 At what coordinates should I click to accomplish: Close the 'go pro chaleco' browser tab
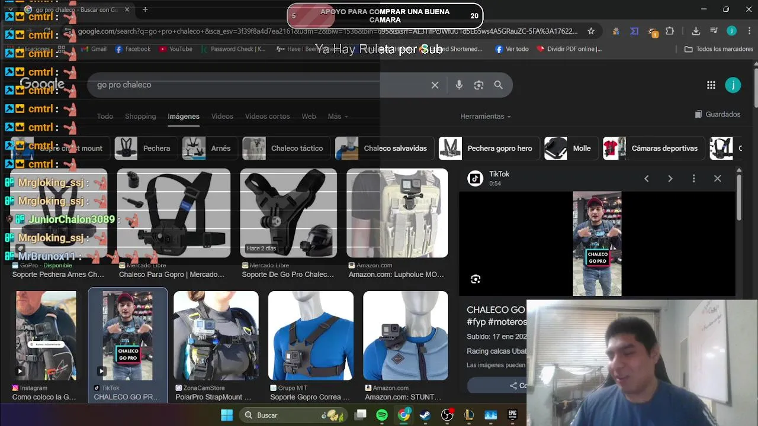pyautogui.click(x=127, y=9)
